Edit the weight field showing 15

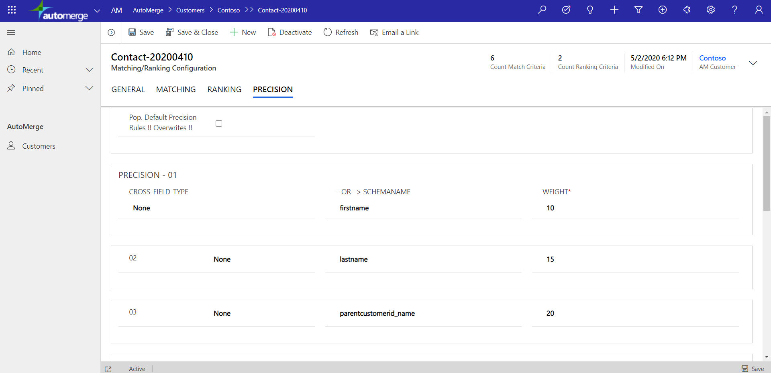pos(640,259)
